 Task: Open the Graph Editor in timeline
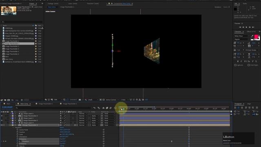(x=115, y=108)
